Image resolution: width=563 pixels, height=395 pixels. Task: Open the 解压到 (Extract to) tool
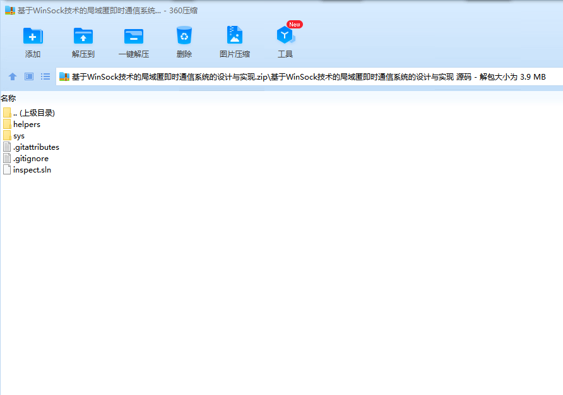pos(83,43)
